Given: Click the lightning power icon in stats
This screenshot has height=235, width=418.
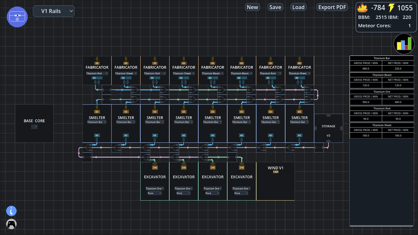Looking at the screenshot, I should (391, 7).
